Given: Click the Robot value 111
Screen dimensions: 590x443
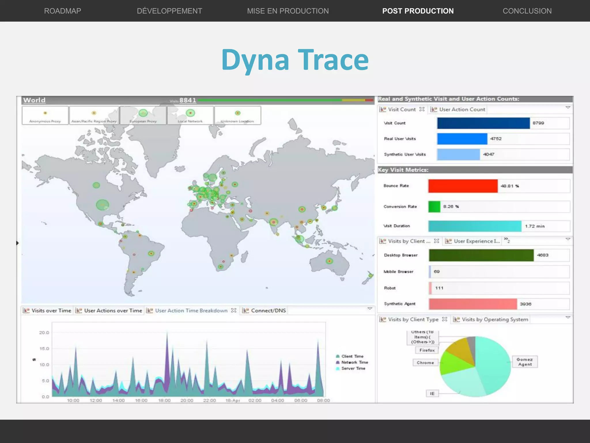Looking at the screenshot, I should pos(439,288).
